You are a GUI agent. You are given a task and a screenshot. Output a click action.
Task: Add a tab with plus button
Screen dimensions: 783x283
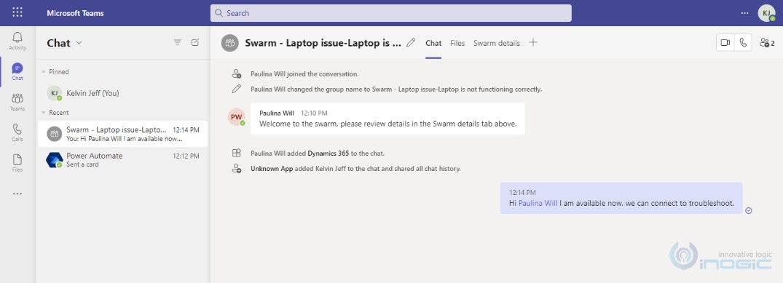(x=533, y=43)
